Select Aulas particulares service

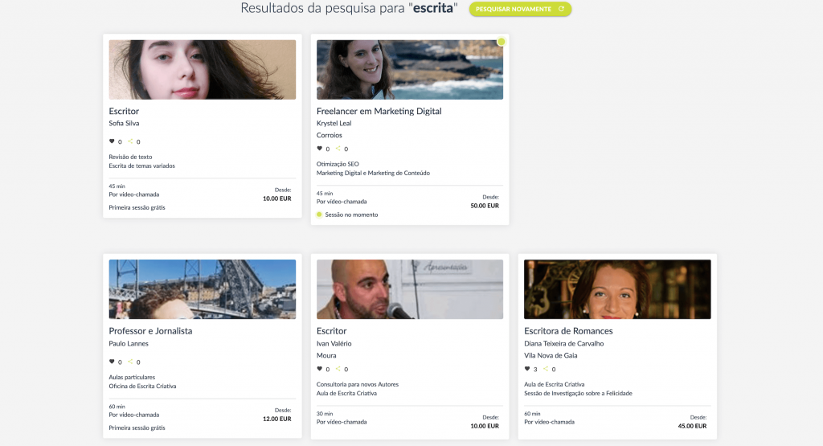[132, 377]
